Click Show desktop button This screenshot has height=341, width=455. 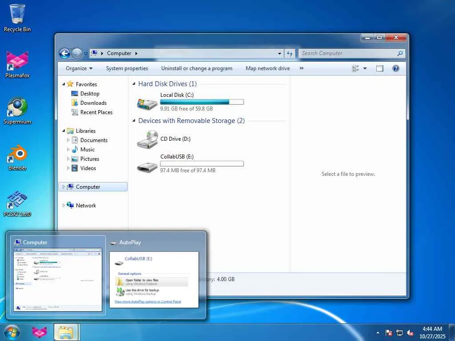pos(451,333)
